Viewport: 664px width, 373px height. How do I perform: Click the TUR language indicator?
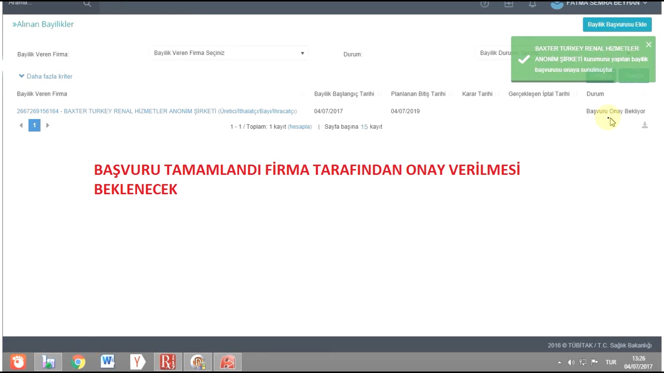pyautogui.click(x=611, y=362)
